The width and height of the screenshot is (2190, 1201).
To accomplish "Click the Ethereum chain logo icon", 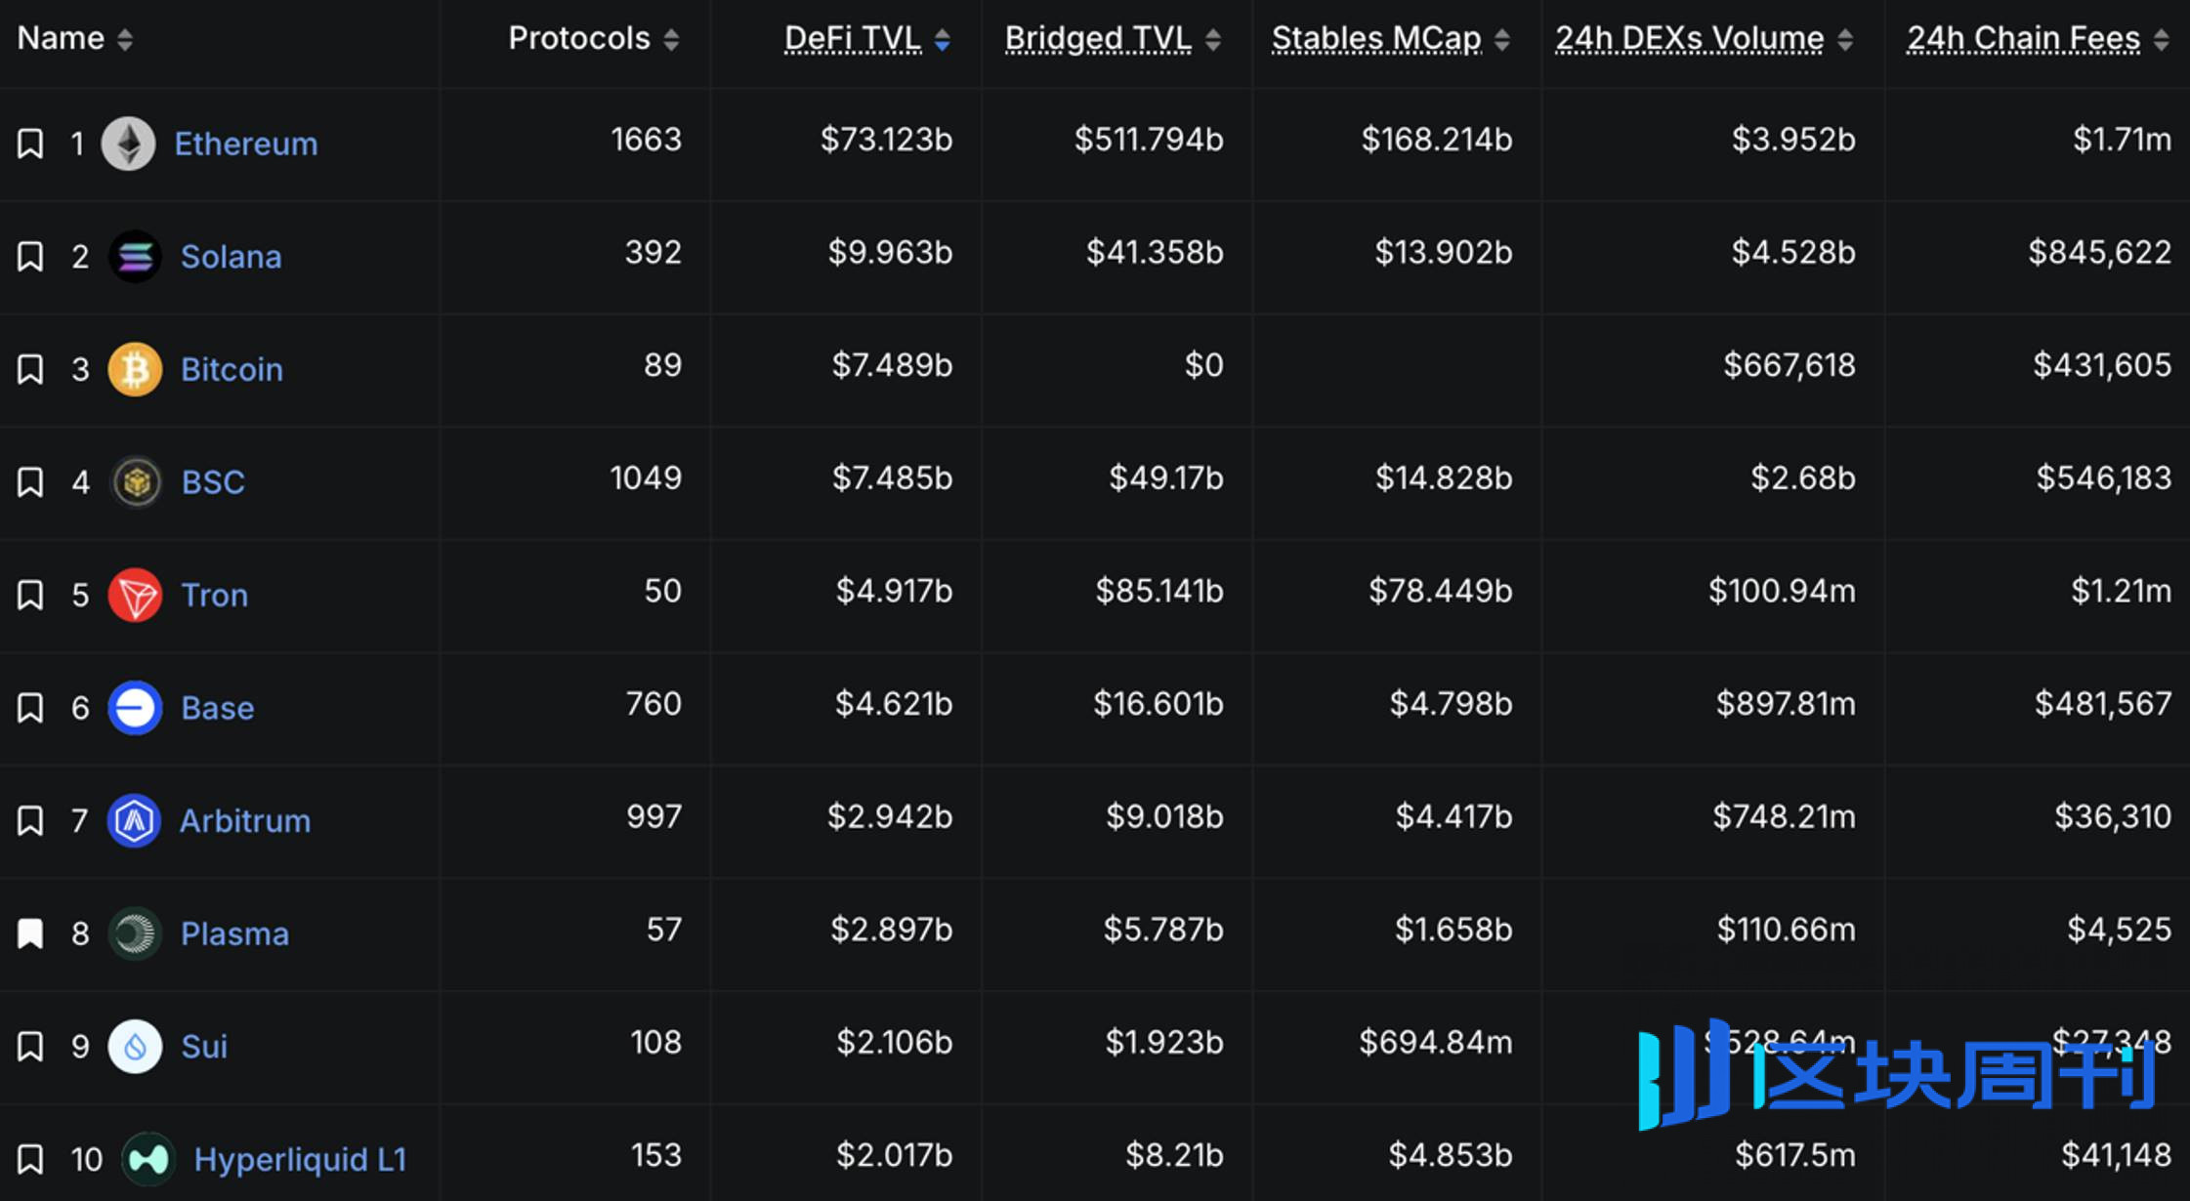I will pyautogui.click(x=129, y=144).
